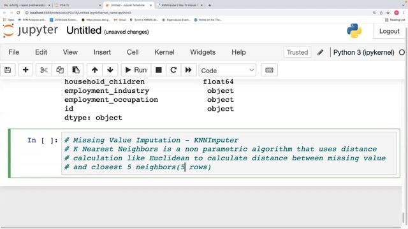Open the Insert menu
Screen dimensions: 408x229
[102, 52]
